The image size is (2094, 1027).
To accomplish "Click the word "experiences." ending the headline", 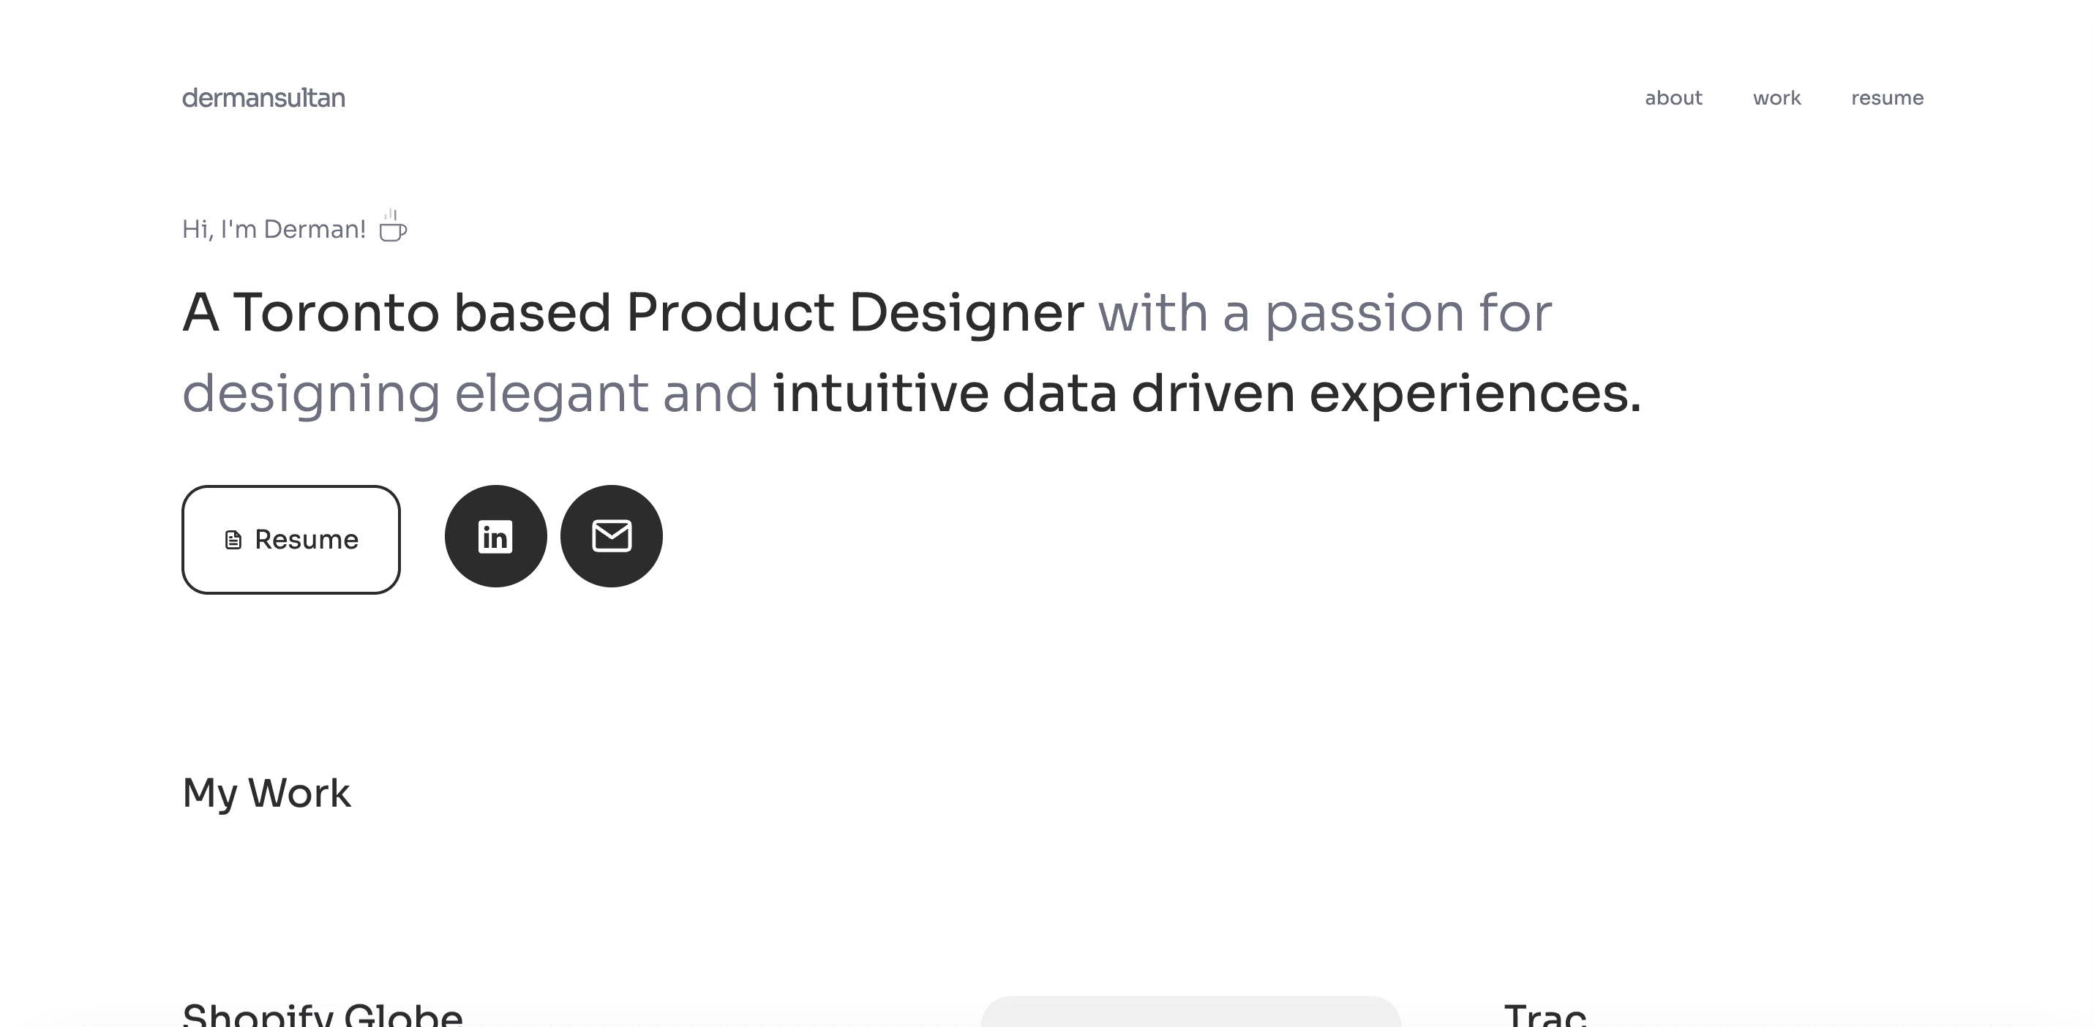I will pyautogui.click(x=1476, y=394).
